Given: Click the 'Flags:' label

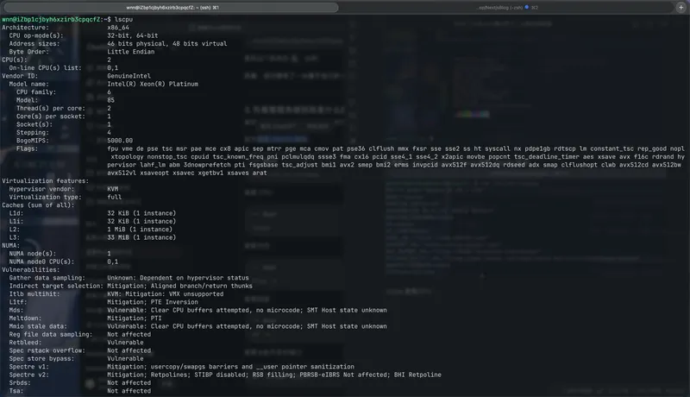Looking at the screenshot, I should click(x=28, y=148).
